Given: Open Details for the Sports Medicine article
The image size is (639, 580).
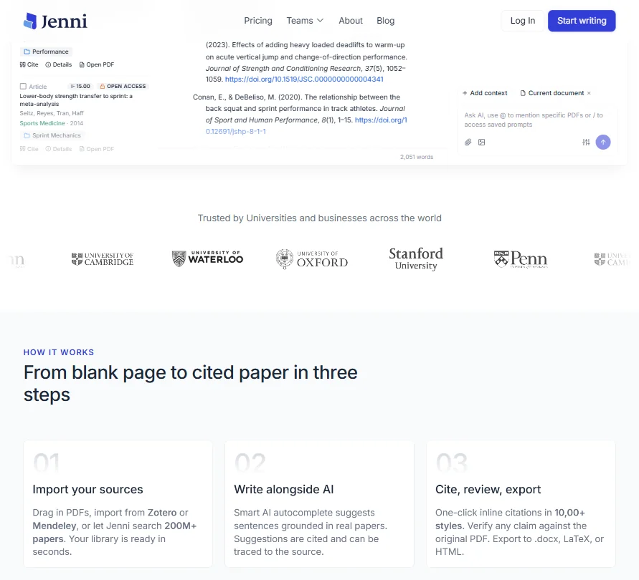Looking at the screenshot, I should click(58, 149).
